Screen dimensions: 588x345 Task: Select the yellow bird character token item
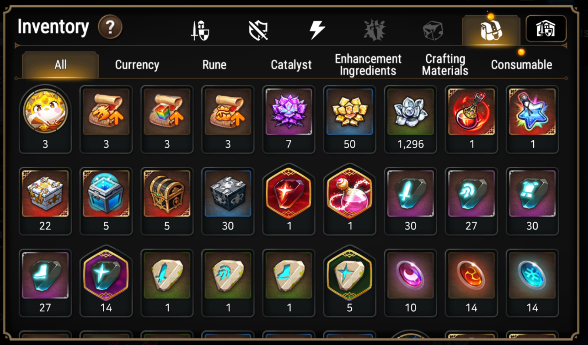[x=45, y=120]
